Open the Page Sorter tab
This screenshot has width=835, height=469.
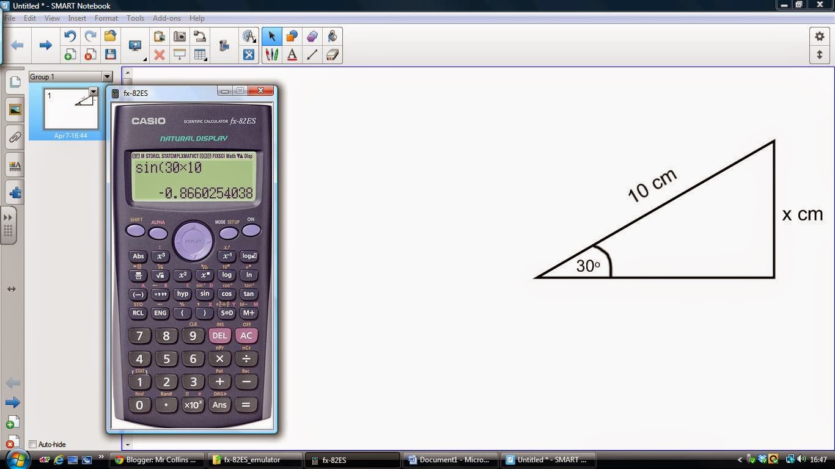click(x=15, y=82)
